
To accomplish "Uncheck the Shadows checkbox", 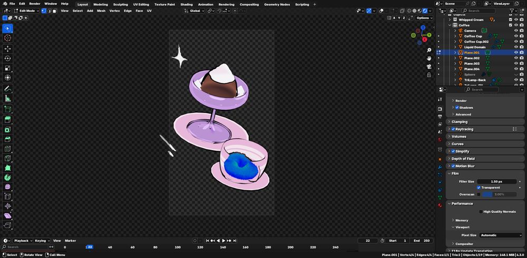I will click(x=457, y=108).
